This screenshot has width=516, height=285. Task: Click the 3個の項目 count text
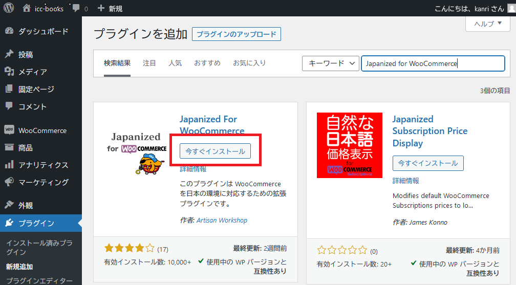coord(495,91)
